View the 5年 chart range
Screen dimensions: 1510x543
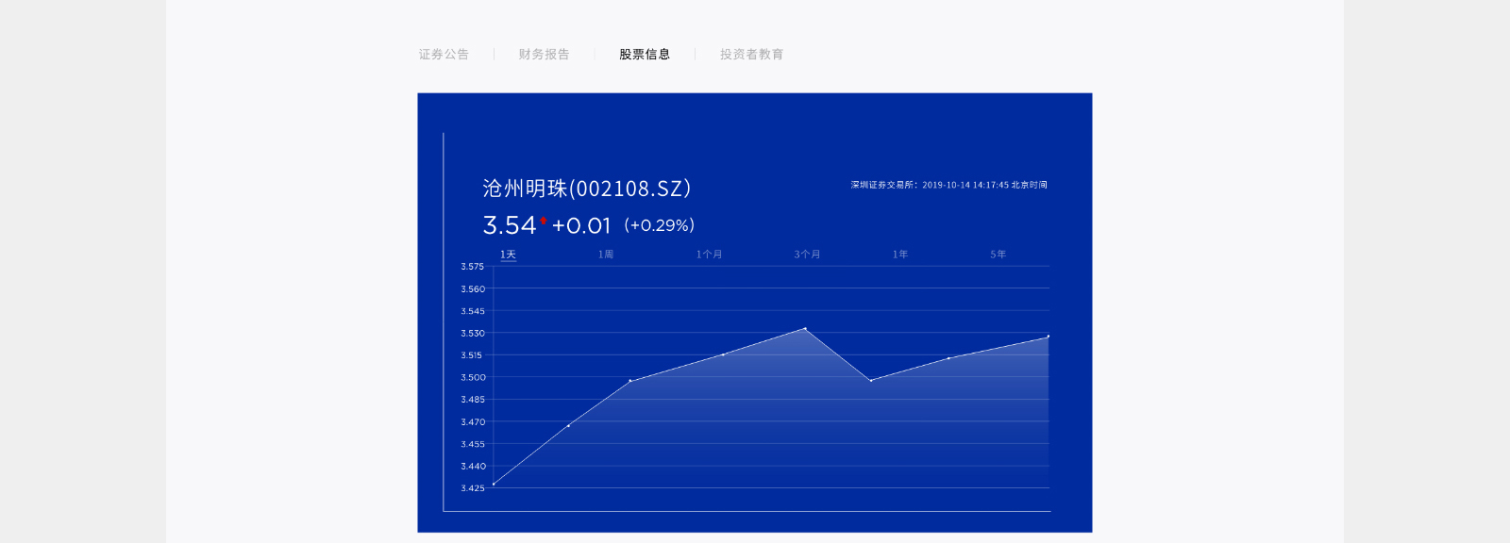(x=998, y=255)
